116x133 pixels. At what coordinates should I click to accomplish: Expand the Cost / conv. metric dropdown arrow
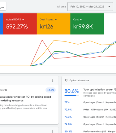point(56,19)
